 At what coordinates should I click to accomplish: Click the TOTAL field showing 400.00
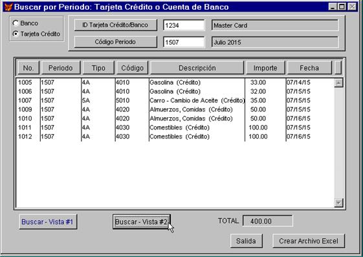tap(267, 221)
